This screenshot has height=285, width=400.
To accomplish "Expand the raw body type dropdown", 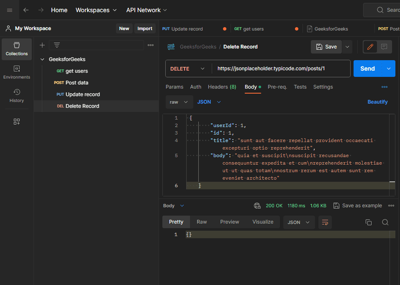I will click(179, 102).
